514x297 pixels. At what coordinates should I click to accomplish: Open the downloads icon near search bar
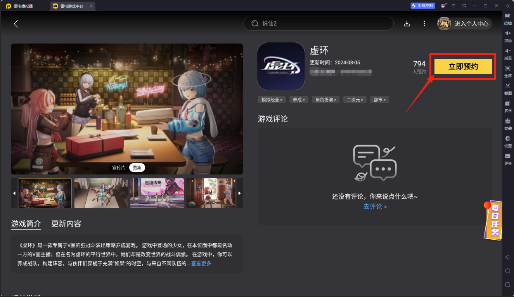[x=407, y=24]
